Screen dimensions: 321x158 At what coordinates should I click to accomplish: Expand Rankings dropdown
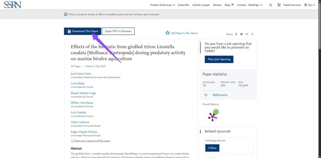pos(255,5)
